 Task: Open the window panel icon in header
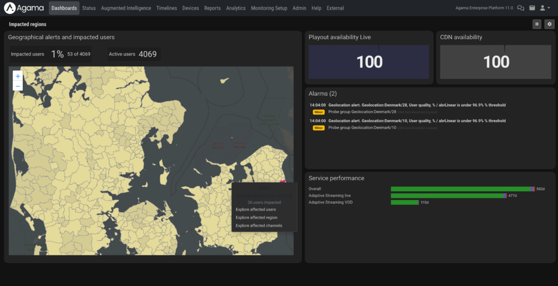point(532,8)
